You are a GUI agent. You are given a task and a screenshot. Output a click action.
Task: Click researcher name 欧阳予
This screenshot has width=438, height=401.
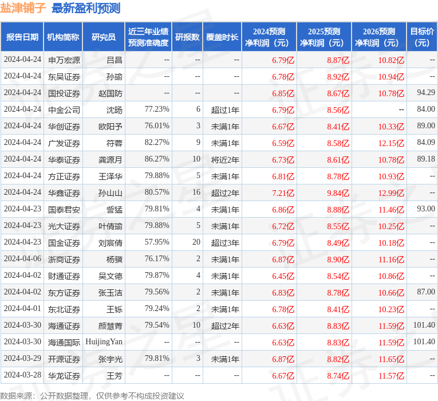click(111, 127)
